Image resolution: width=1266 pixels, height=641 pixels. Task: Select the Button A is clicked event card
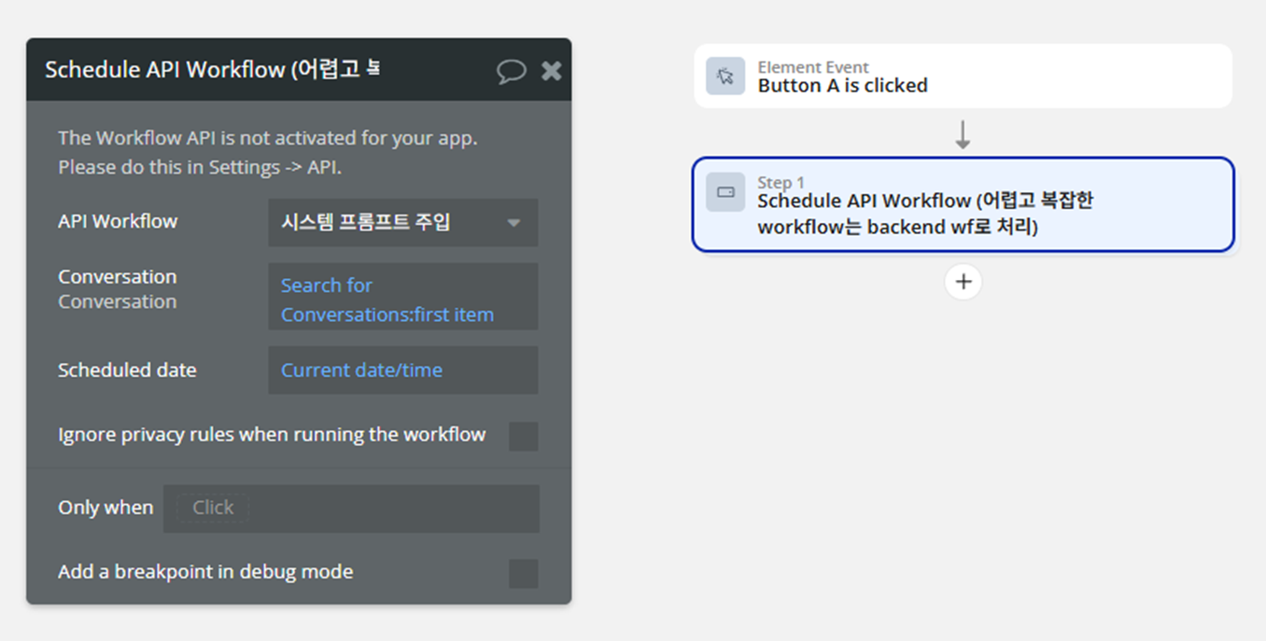coord(963,77)
